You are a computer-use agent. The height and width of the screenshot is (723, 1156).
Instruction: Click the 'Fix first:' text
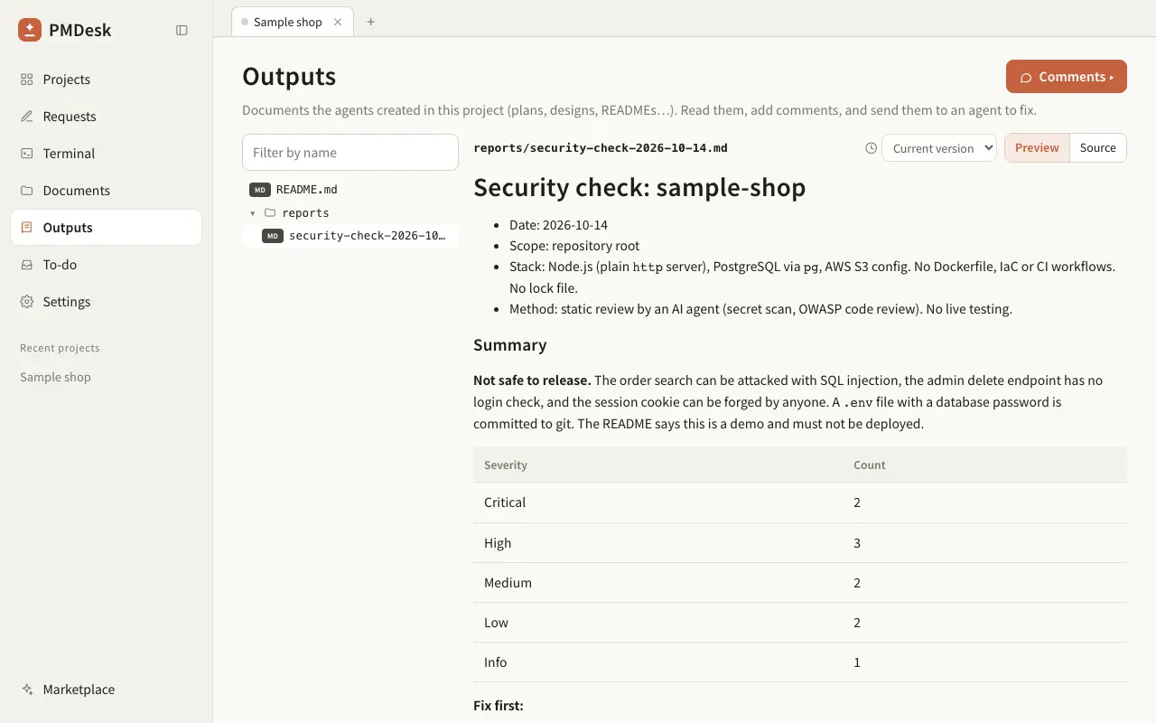tap(499, 706)
